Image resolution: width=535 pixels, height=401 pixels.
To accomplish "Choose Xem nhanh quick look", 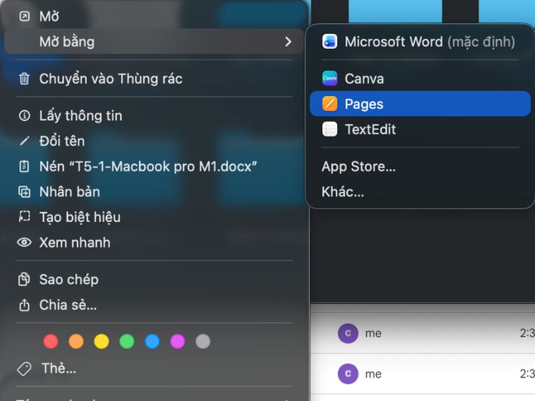I will pos(154,243).
